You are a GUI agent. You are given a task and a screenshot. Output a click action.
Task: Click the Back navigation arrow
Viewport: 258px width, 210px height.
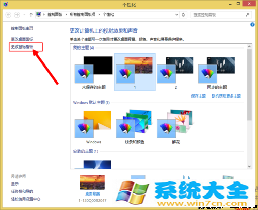[x=8, y=15]
